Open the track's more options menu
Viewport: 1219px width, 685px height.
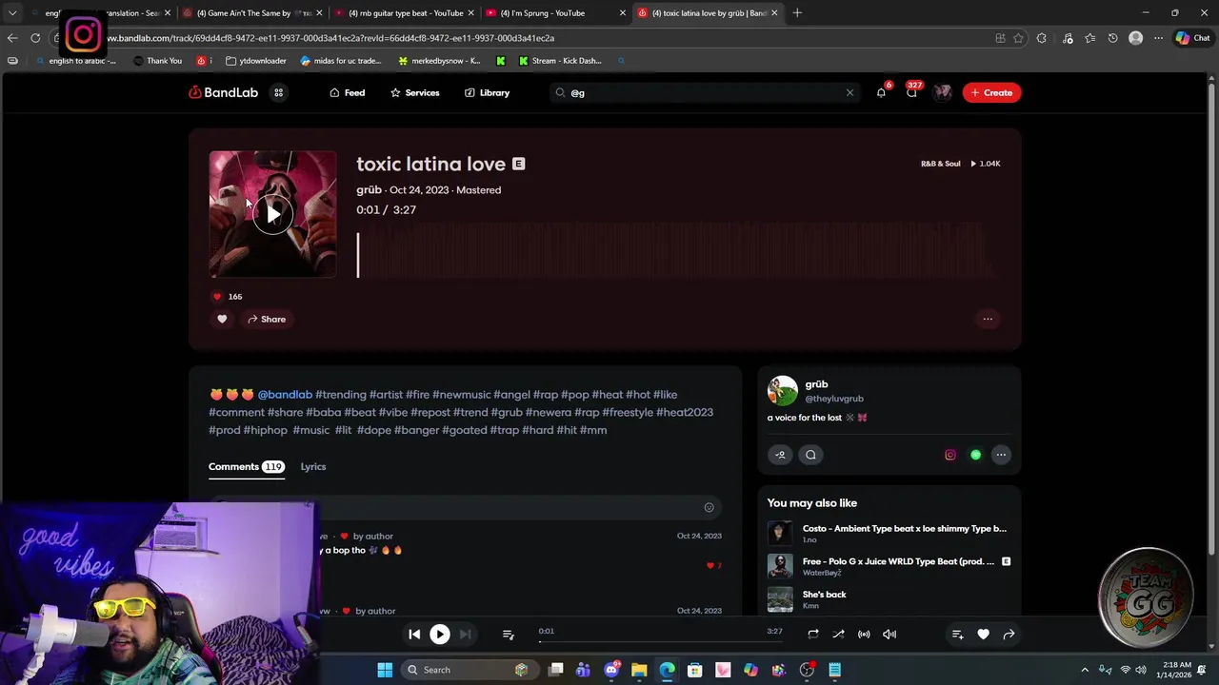[988, 319]
